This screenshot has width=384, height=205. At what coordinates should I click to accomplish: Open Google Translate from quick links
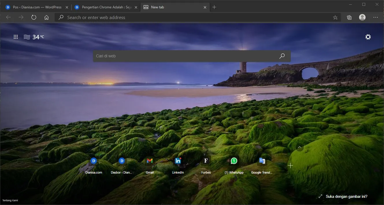tap(261, 164)
